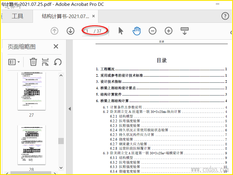Click entry 6.2.2 抗弯强度验算
233x175 pixels.
tap(169, 121)
